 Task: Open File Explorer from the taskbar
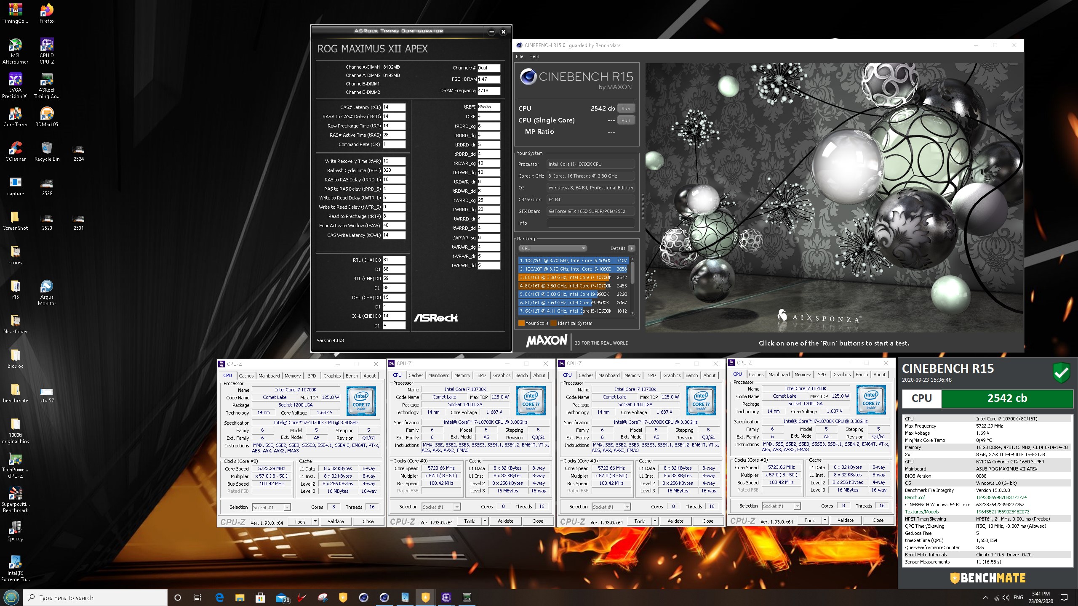[x=240, y=597]
